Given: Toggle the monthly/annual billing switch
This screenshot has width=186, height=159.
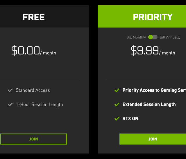Looking at the screenshot, I should pos(153,37).
